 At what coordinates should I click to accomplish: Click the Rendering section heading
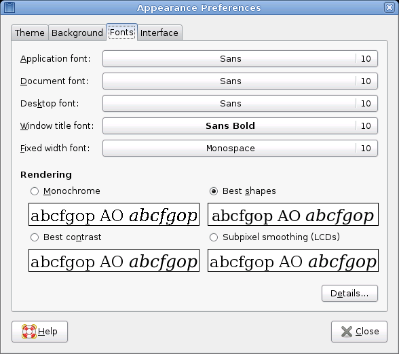(46, 175)
